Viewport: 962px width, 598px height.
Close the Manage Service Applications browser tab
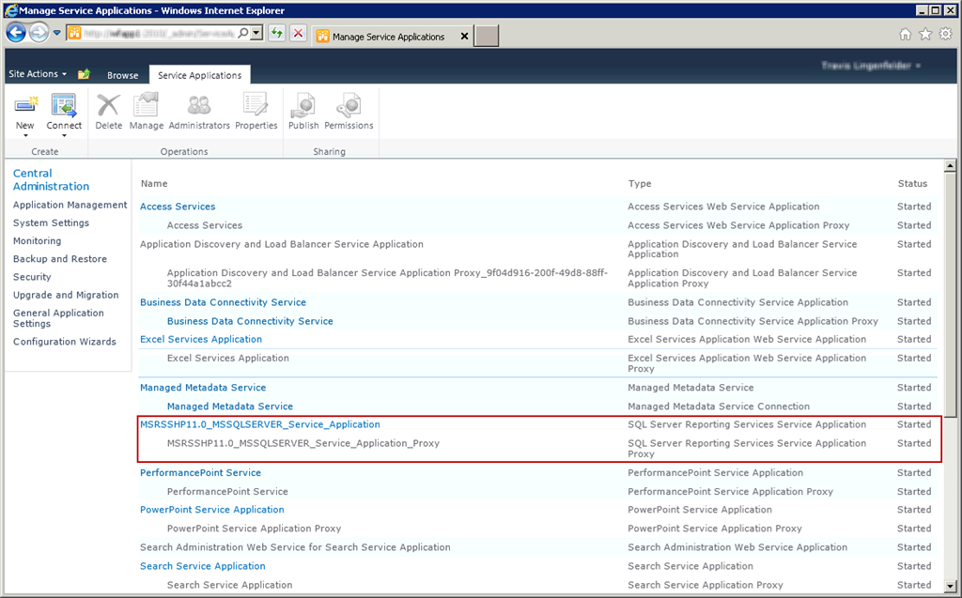tap(464, 37)
